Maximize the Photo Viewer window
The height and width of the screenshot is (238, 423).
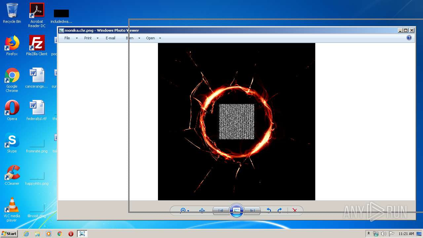(406, 30)
